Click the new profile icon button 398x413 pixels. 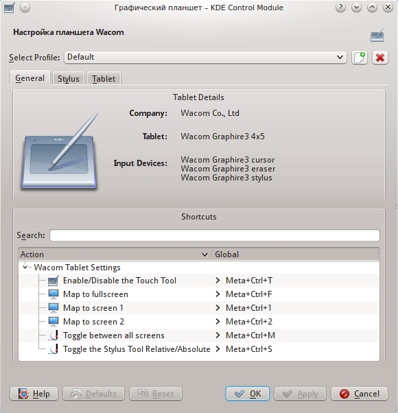click(x=360, y=58)
